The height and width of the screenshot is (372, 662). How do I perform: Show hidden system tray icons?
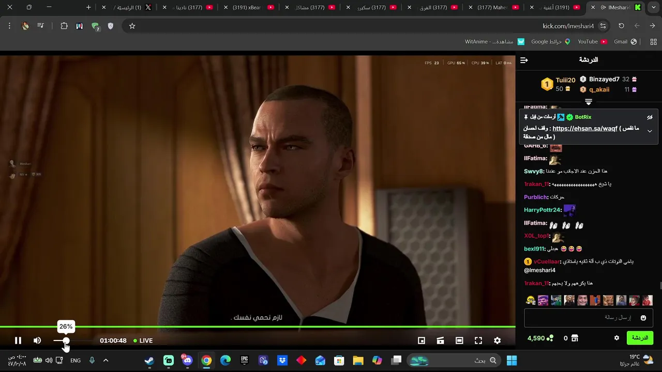pyautogui.click(x=106, y=361)
